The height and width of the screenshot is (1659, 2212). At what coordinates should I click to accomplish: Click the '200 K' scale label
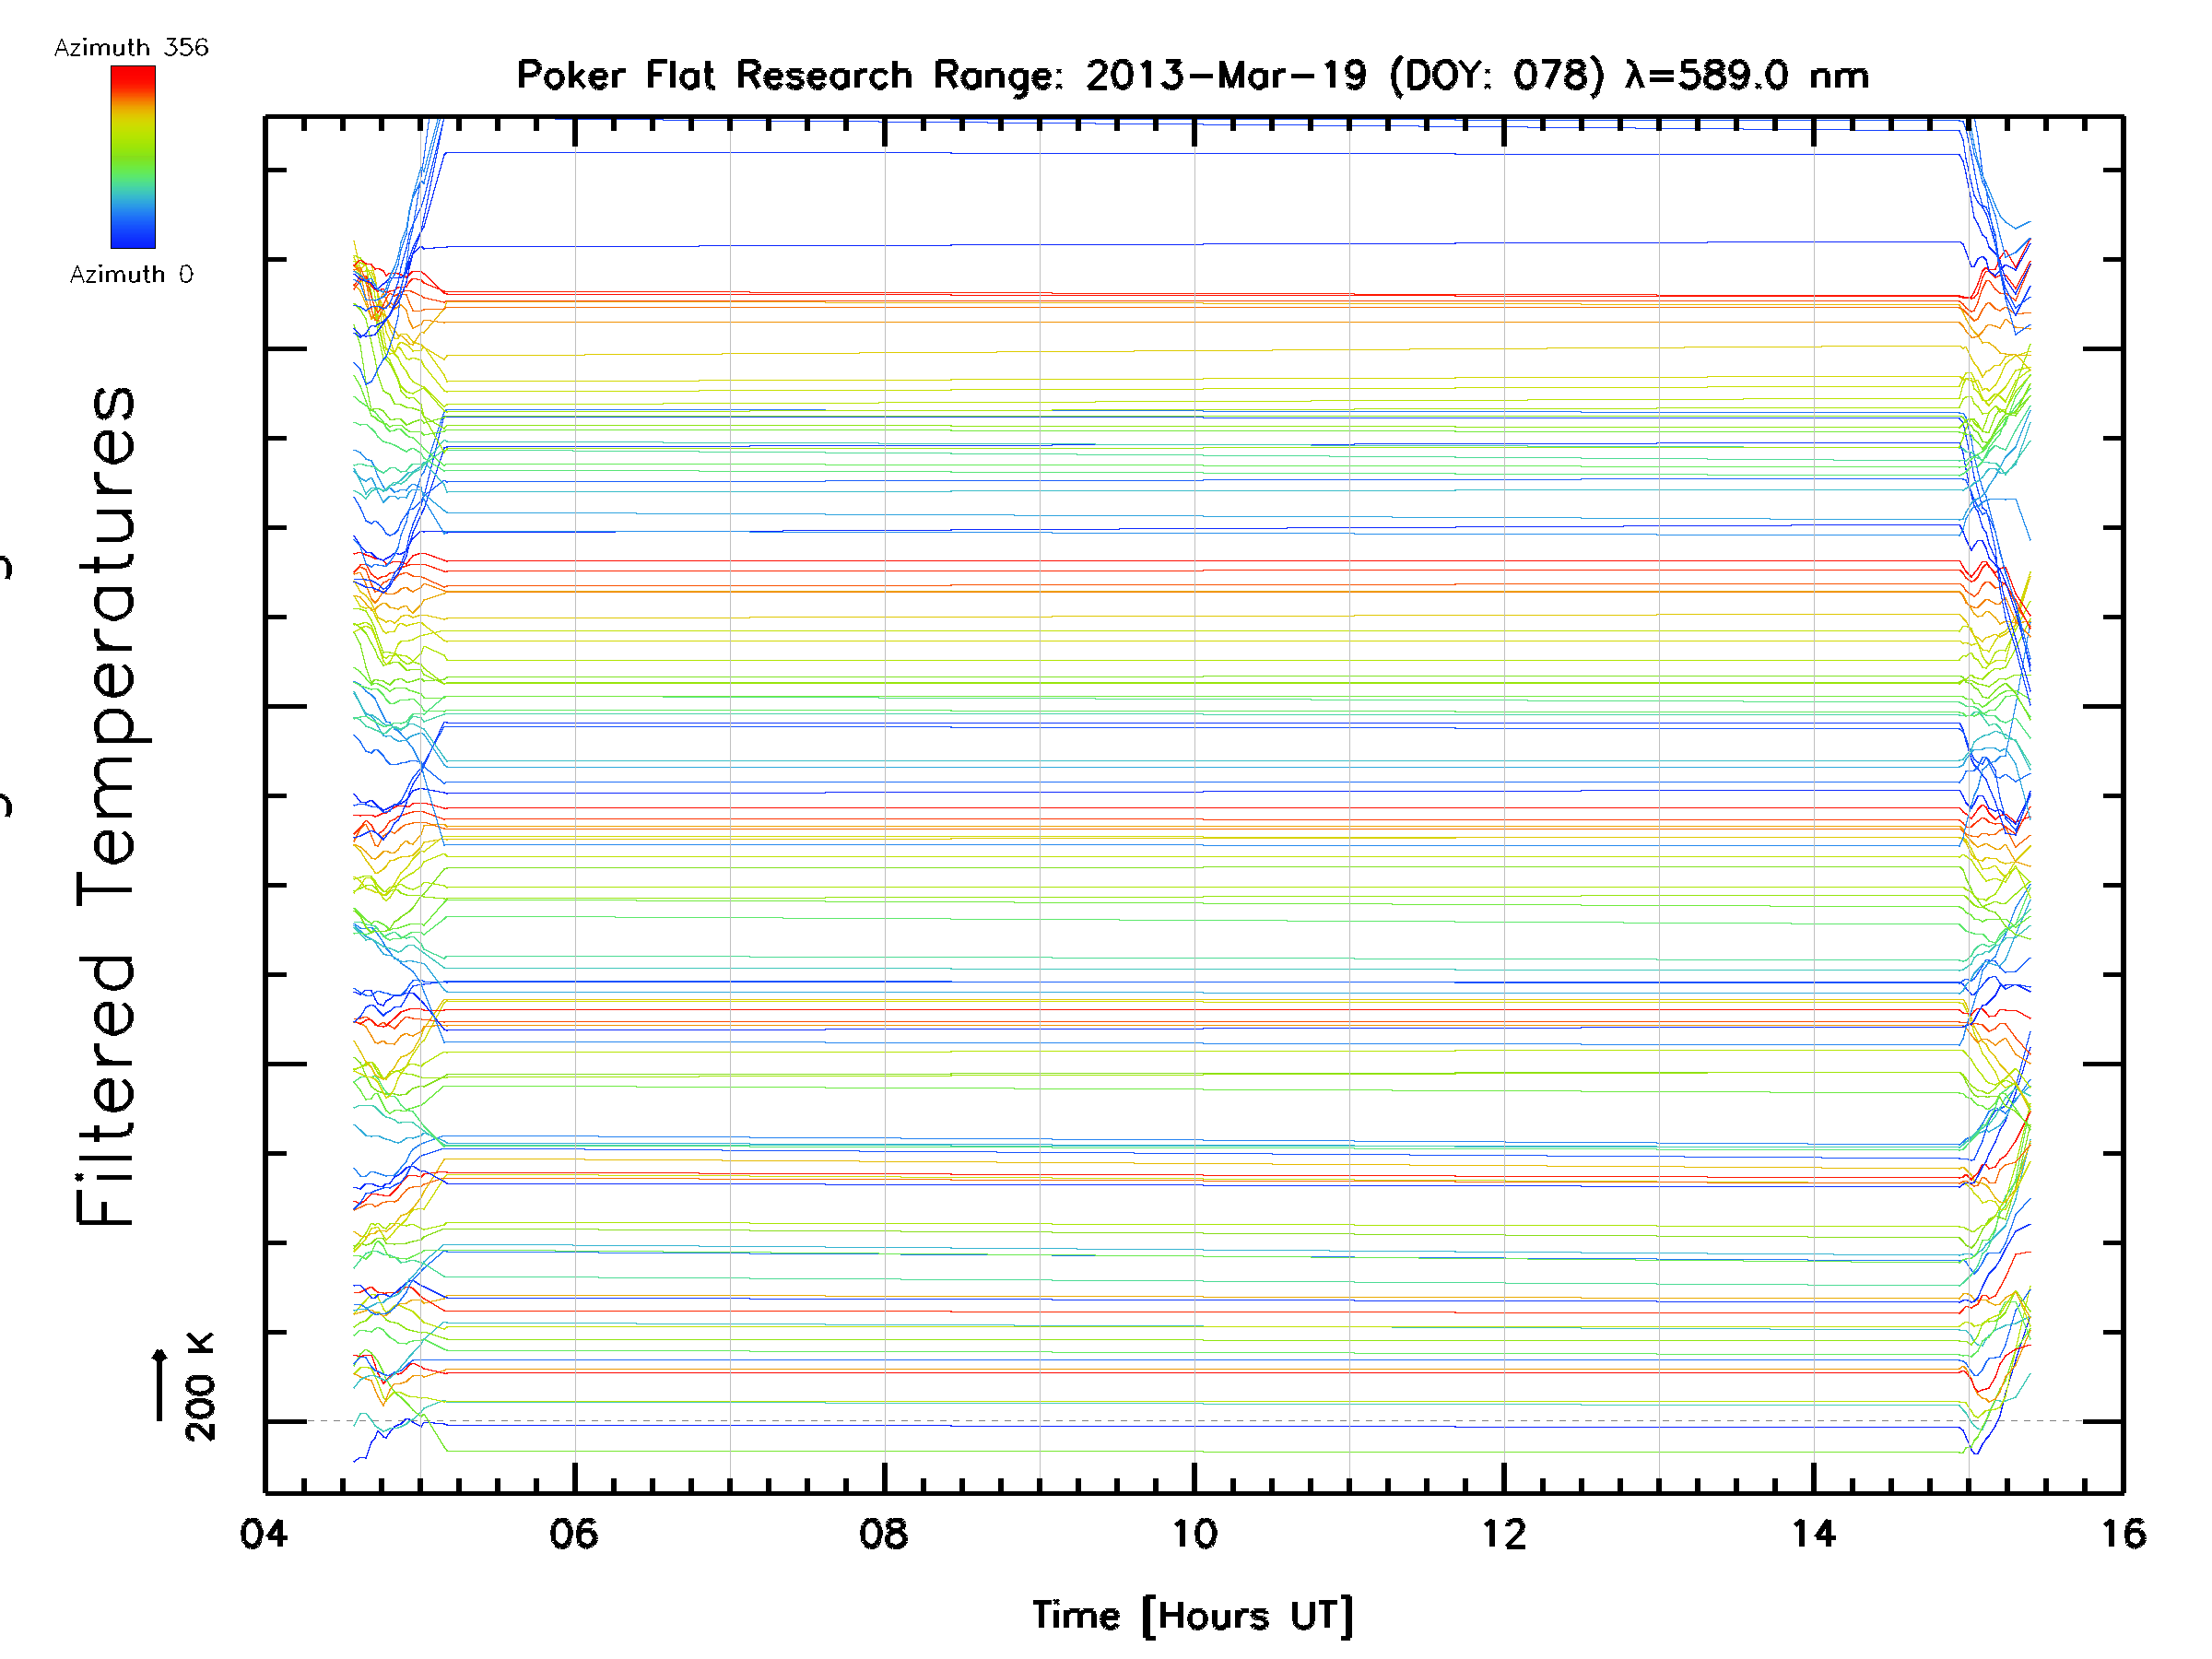click(x=200, y=1386)
